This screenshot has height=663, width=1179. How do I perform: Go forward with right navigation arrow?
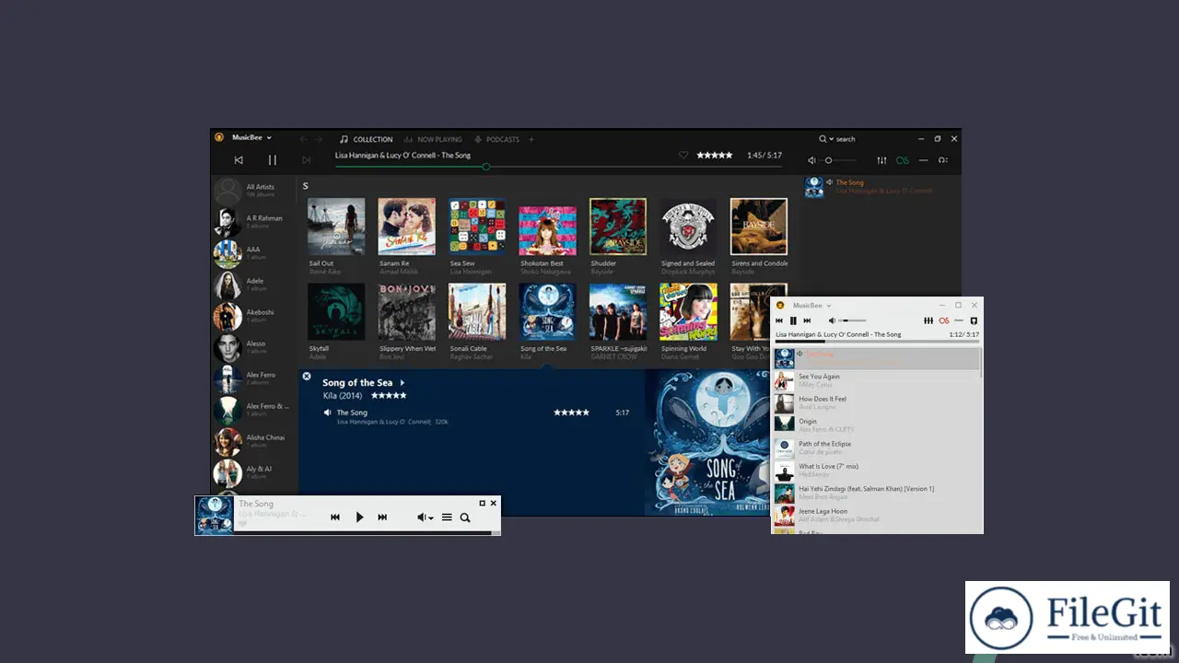[x=320, y=139]
